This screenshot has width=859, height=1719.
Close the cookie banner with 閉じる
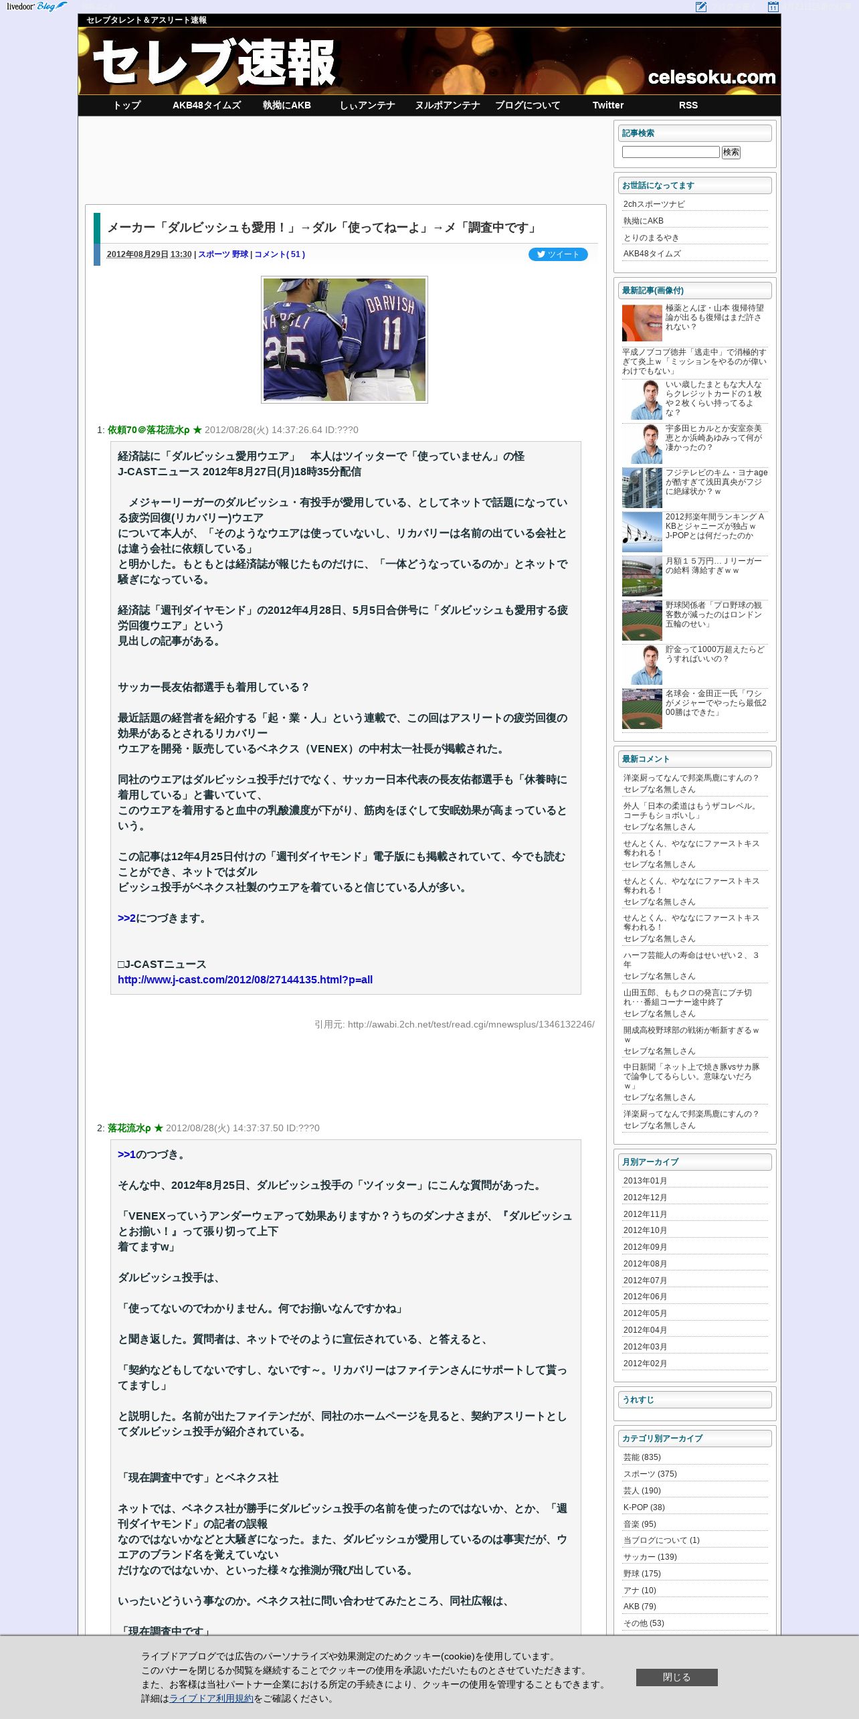pos(676,1677)
